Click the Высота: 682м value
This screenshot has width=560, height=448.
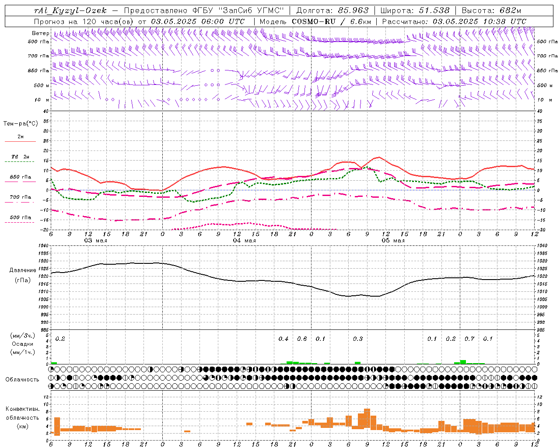[x=492, y=10]
